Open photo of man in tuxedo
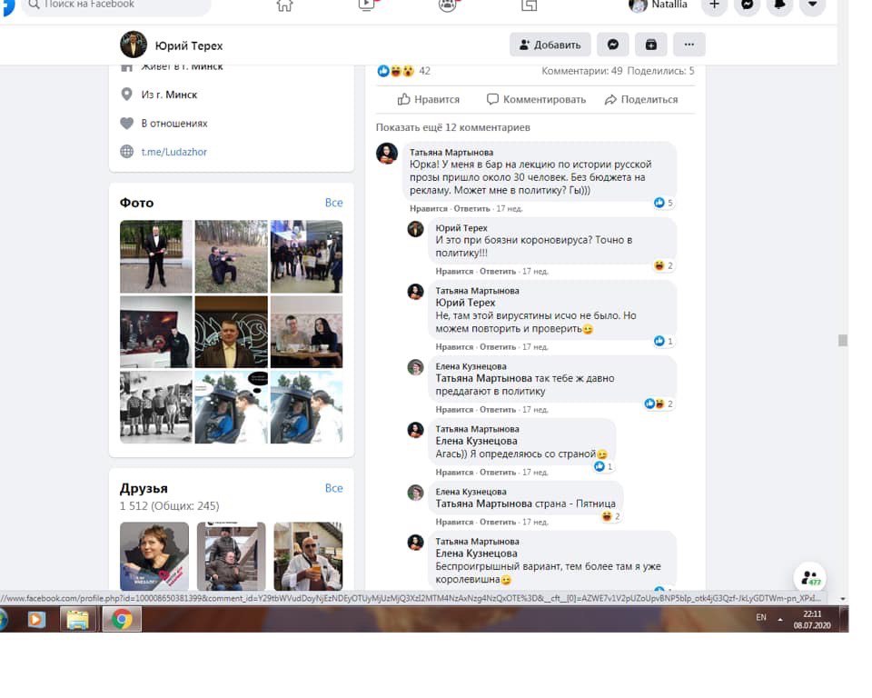 [156, 256]
